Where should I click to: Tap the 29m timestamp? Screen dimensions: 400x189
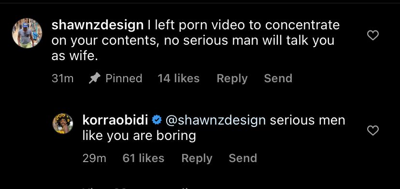pyautogui.click(x=94, y=159)
